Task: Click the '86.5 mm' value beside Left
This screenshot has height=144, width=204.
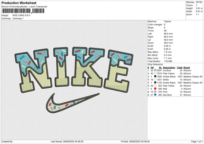Action: [x=168, y=34]
